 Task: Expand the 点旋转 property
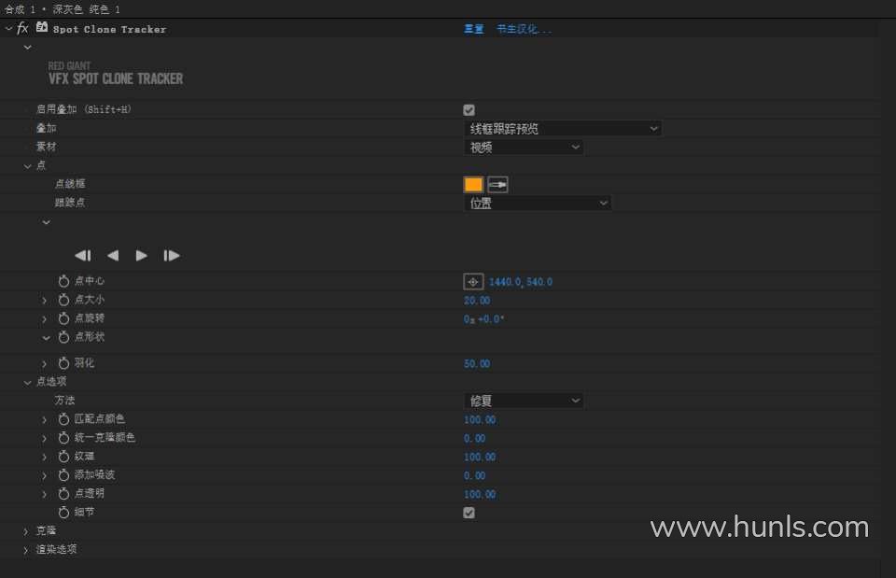click(45, 319)
